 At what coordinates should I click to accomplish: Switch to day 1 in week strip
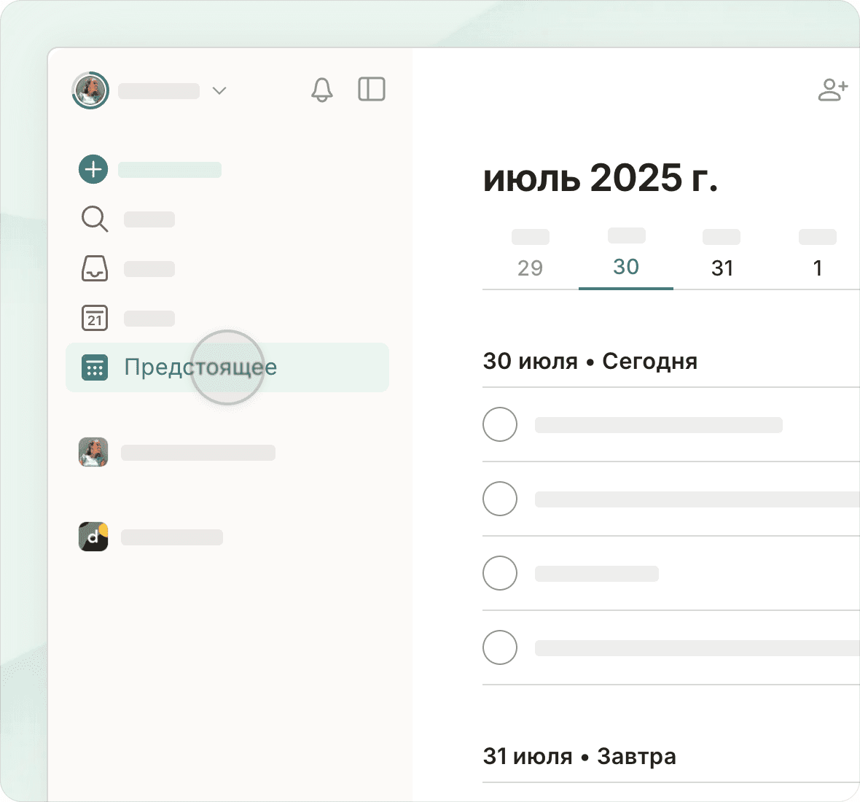coord(817,268)
